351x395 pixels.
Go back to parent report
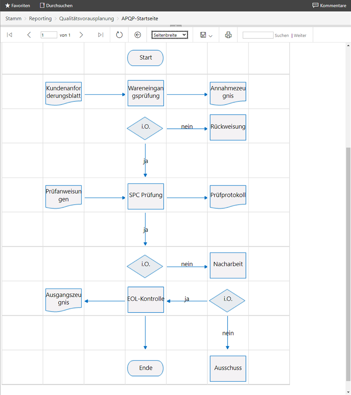pos(138,35)
